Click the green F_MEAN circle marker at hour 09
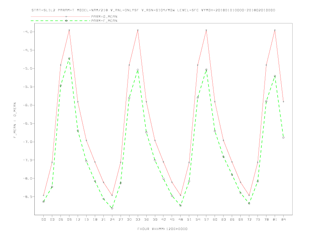Viewport: 309px width, 239px height. point(69,58)
